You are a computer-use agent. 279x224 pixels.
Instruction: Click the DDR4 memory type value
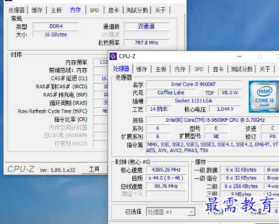point(56,26)
